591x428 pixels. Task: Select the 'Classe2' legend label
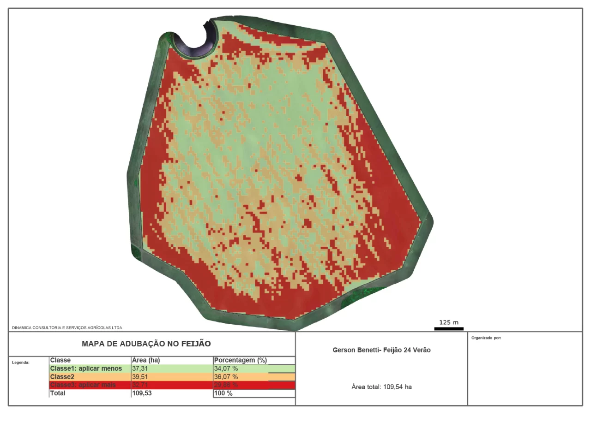click(62, 377)
